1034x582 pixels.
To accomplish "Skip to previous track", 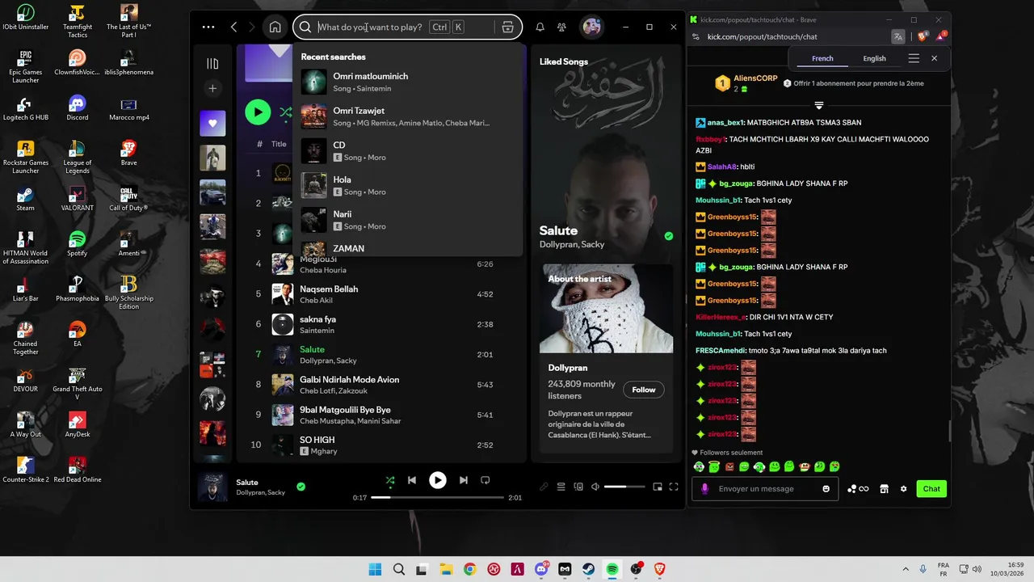I will (412, 480).
